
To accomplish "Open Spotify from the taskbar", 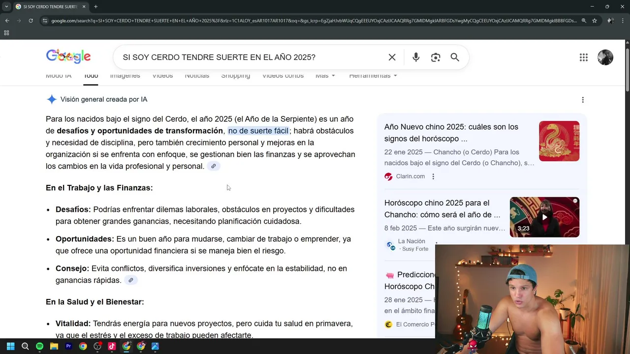I will pyautogui.click(x=39, y=346).
